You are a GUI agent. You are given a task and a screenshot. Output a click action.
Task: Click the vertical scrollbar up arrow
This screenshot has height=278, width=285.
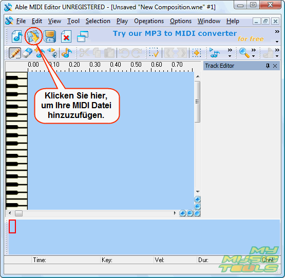click(198, 76)
